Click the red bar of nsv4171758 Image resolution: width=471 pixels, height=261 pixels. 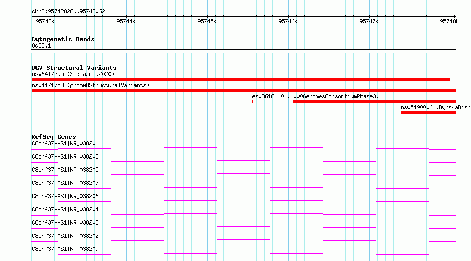click(243, 90)
